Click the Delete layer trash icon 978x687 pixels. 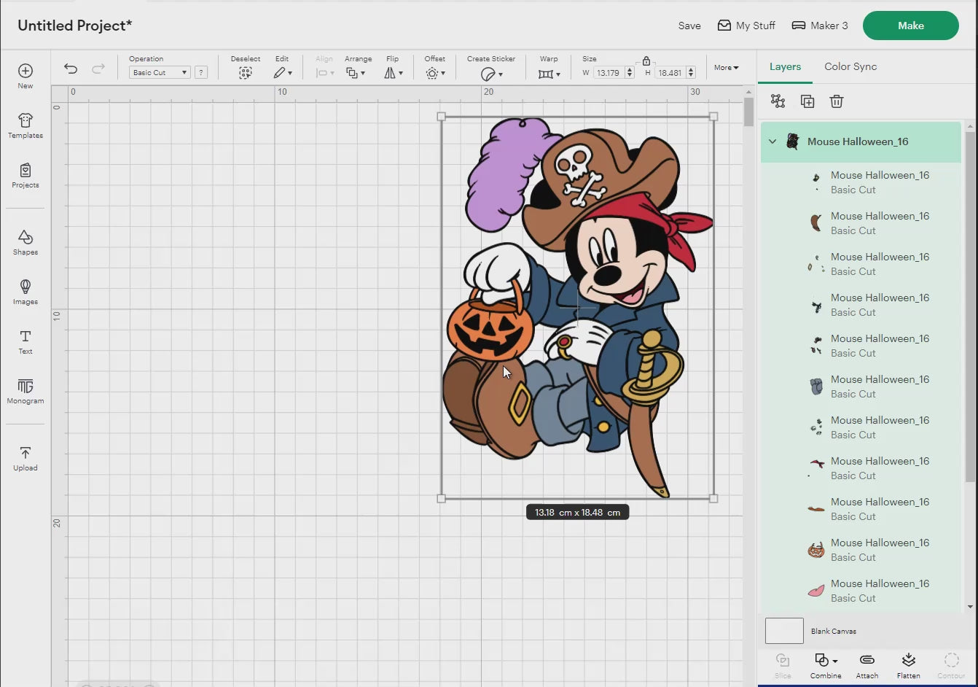tap(837, 101)
